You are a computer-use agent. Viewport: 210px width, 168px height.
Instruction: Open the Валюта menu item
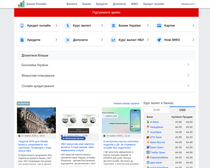click(x=72, y=4)
